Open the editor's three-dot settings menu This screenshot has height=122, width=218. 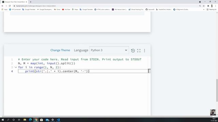[x=144, y=50]
